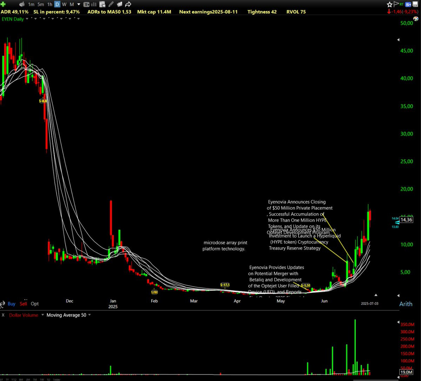Select the 1M range at bottom
Image resolution: width=421 pixels, height=381 pixels.
coord(35,380)
